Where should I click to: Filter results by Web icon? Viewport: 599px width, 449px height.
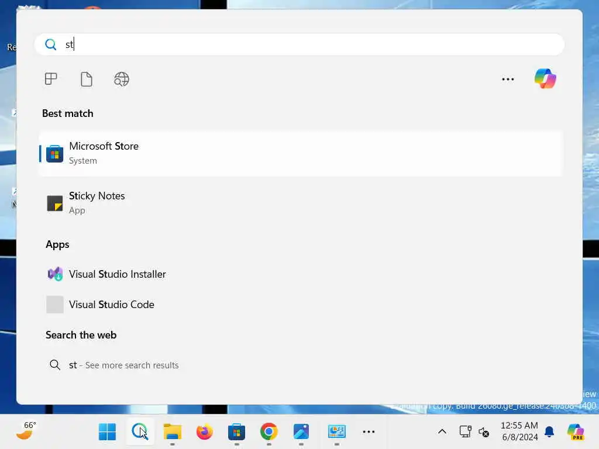click(x=122, y=79)
